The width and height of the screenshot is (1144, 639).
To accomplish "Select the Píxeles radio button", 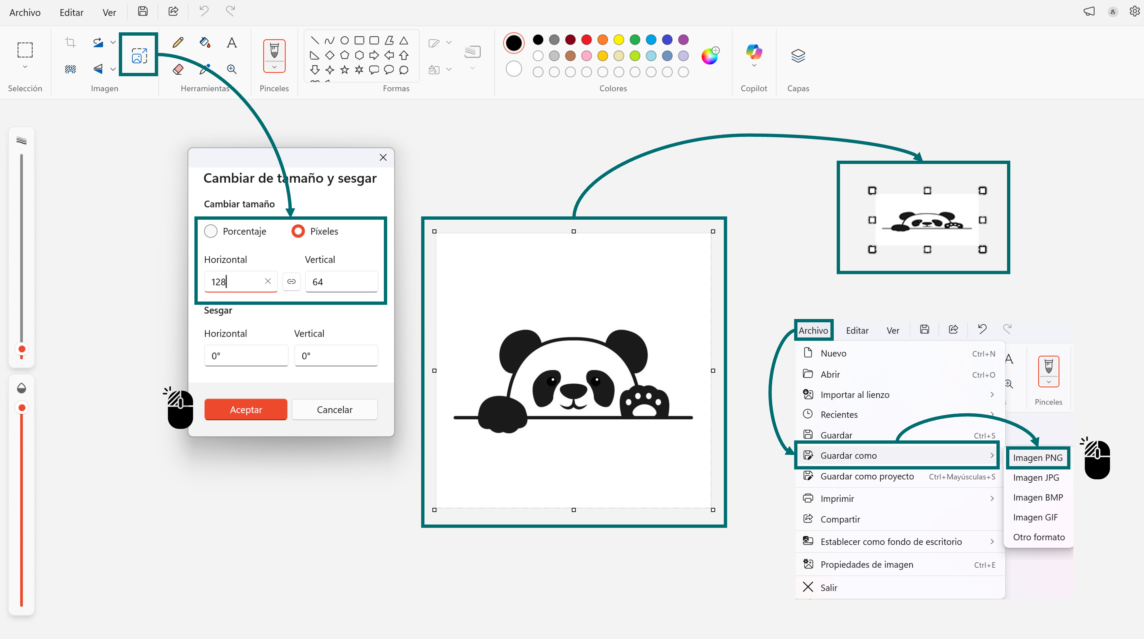I will tap(298, 231).
